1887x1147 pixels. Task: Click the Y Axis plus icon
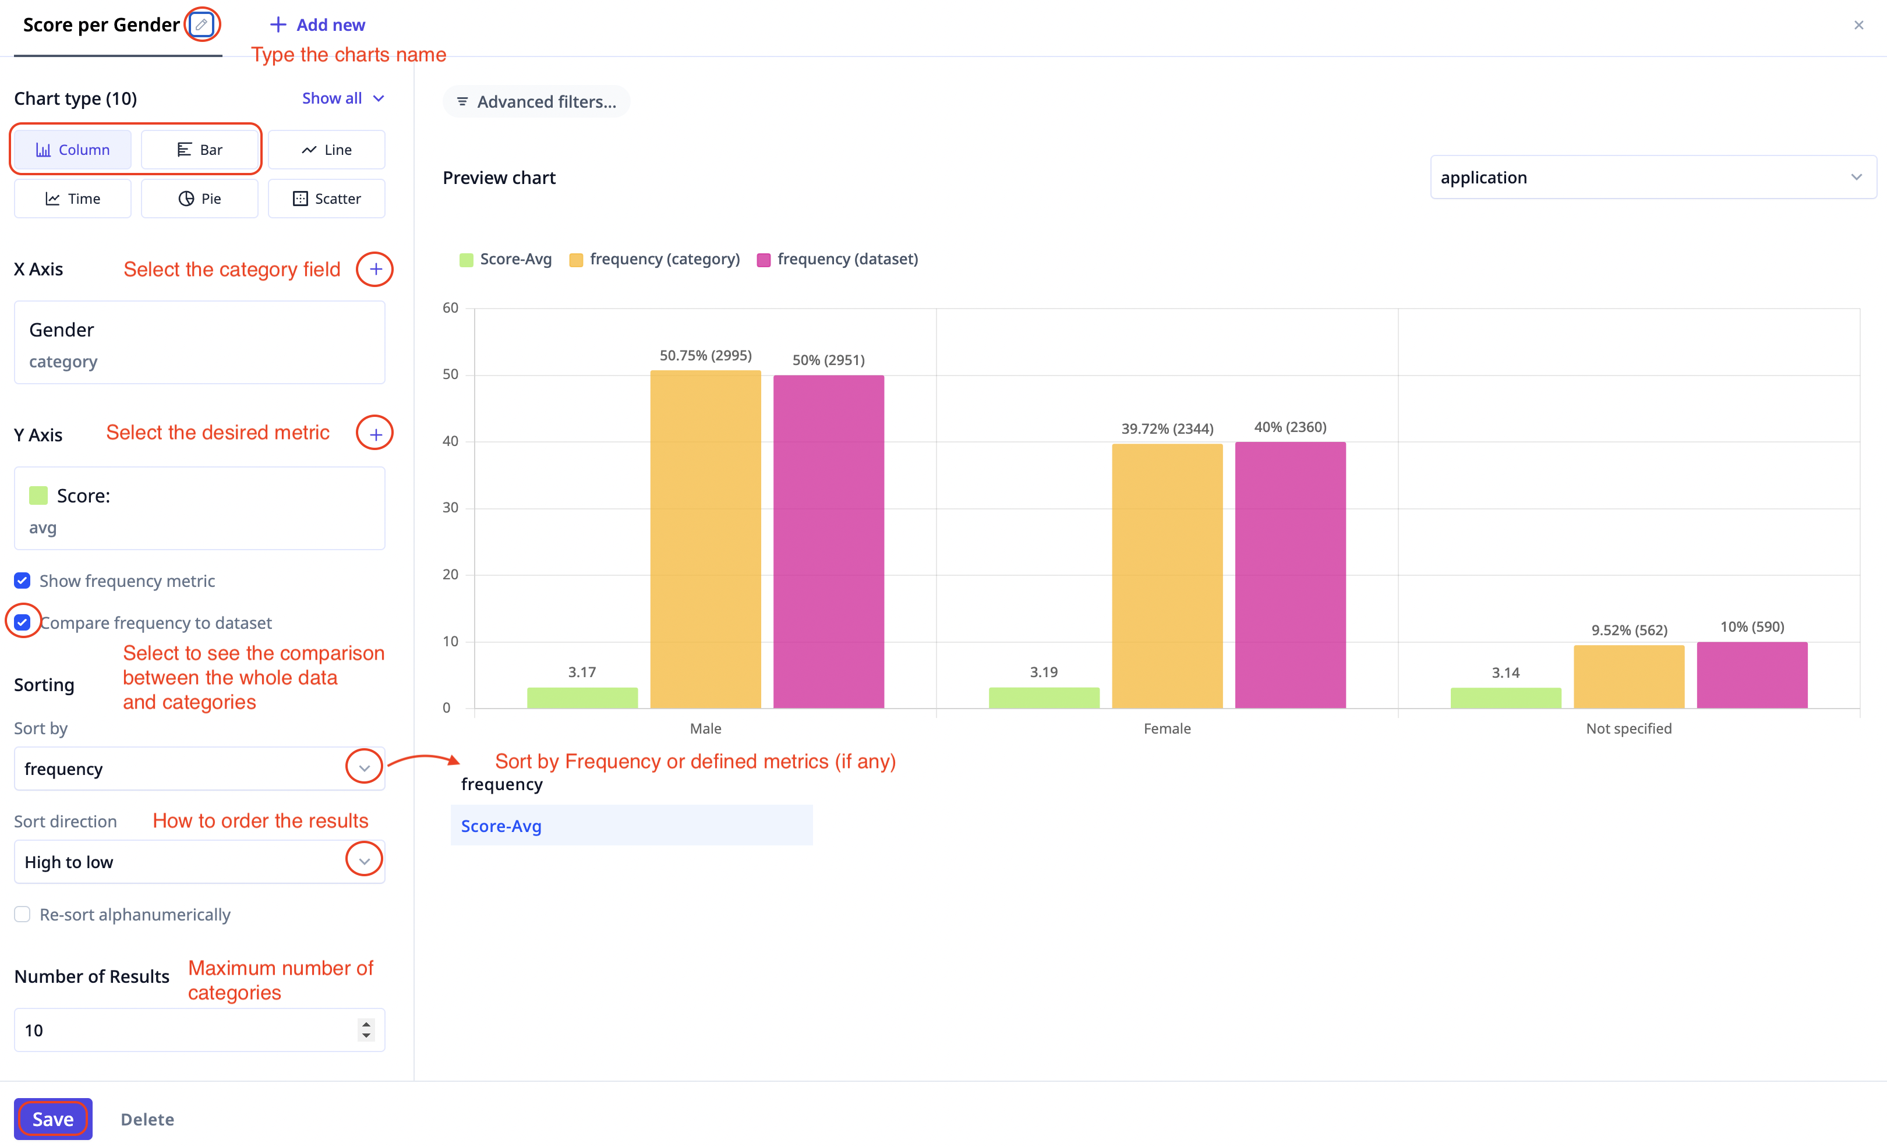pos(375,434)
